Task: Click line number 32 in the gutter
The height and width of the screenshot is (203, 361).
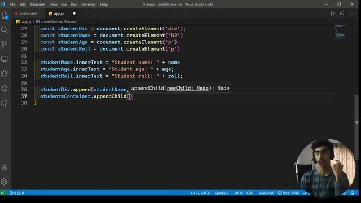Action: (x=24, y=63)
